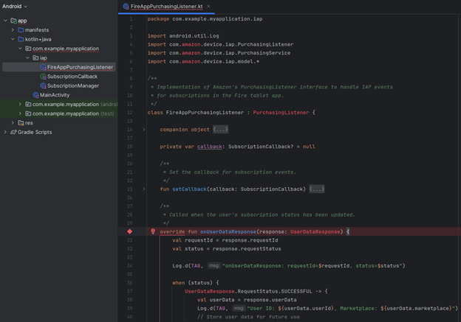461x322 pixels.
Task: Expand the res folder
Action: 13,122
